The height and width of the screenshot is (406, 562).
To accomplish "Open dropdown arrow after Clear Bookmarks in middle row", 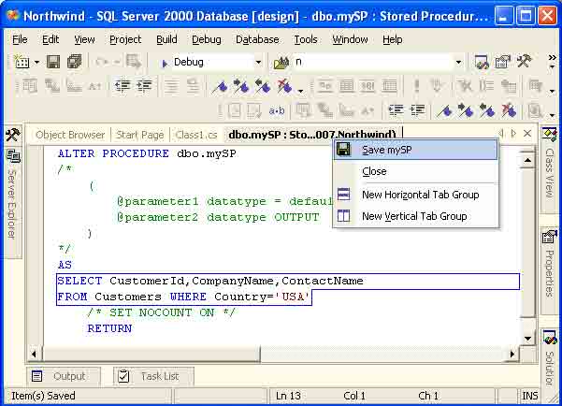I will (x=301, y=91).
